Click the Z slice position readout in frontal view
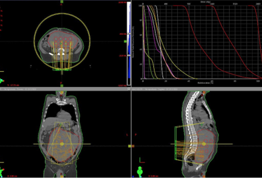This screenshot has width=262, height=178. click(12, 176)
